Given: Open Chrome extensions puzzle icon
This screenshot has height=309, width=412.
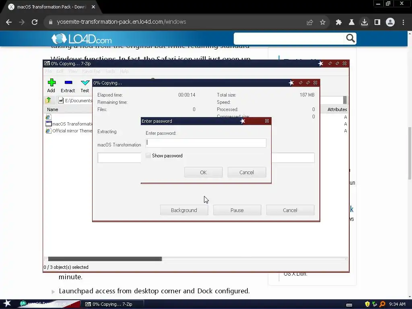Looking at the screenshot, I should click(339, 23).
